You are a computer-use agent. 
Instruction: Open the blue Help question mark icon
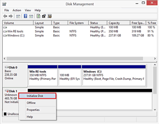click(x=25, y=16)
